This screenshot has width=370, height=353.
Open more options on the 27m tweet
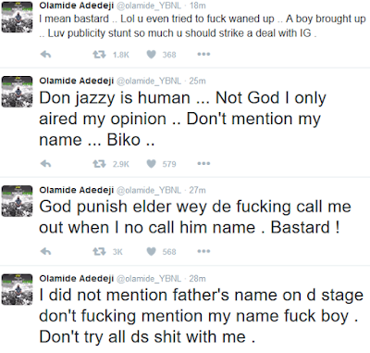point(203,251)
